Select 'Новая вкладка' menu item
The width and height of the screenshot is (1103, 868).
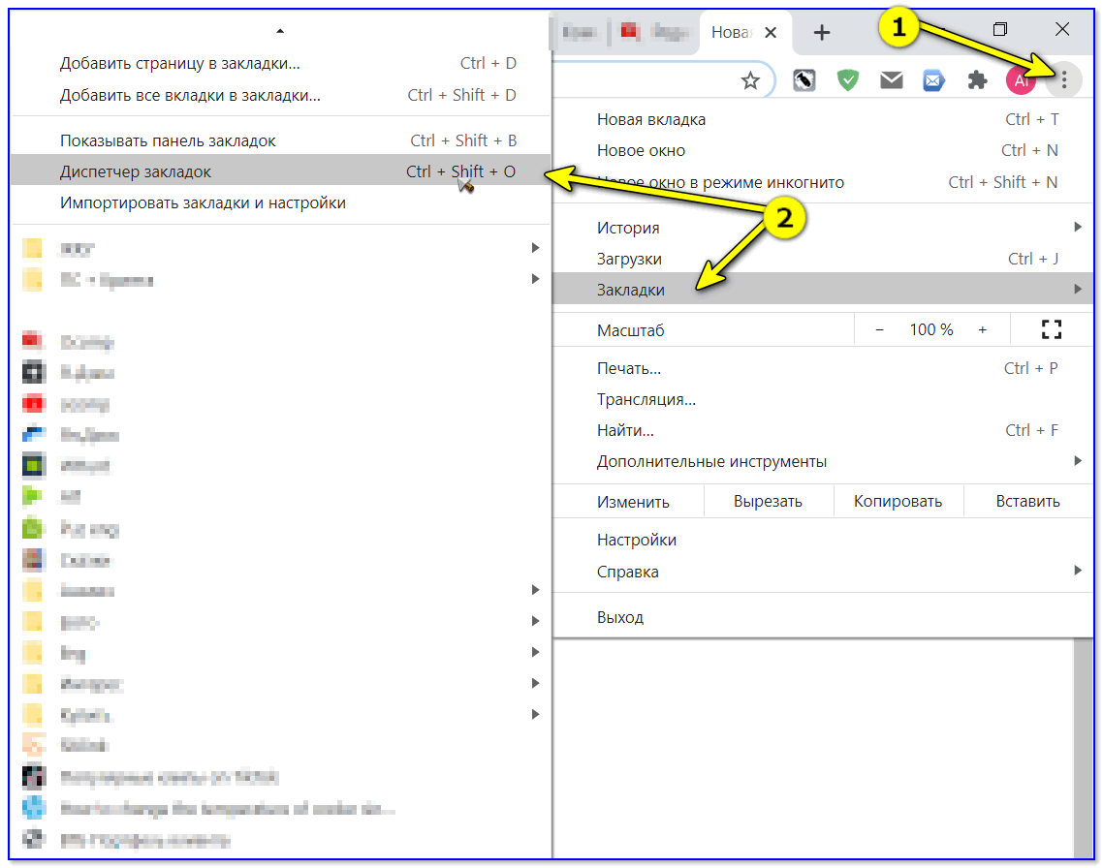[x=823, y=119]
